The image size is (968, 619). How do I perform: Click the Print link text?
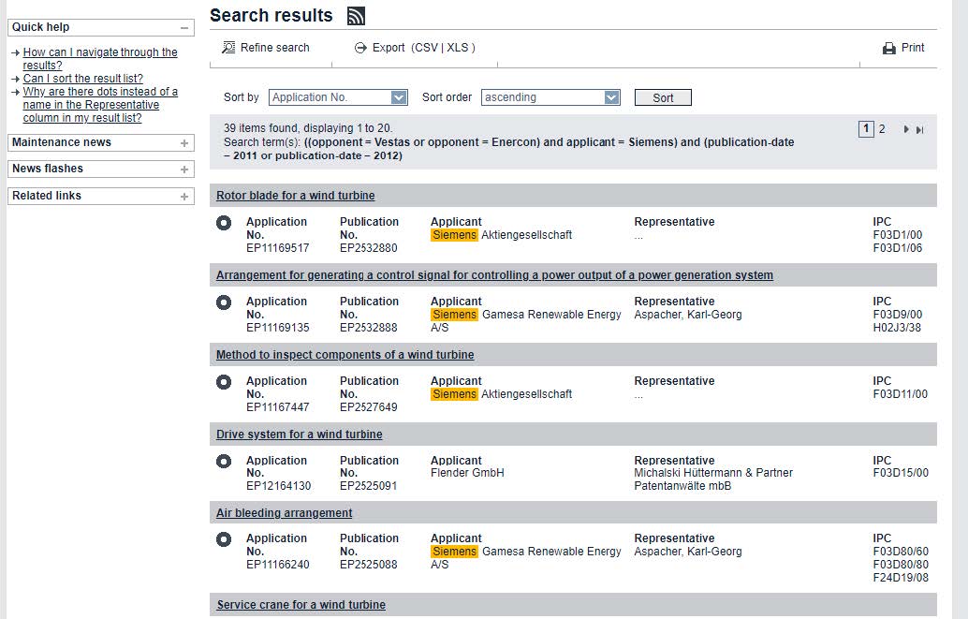tap(913, 48)
